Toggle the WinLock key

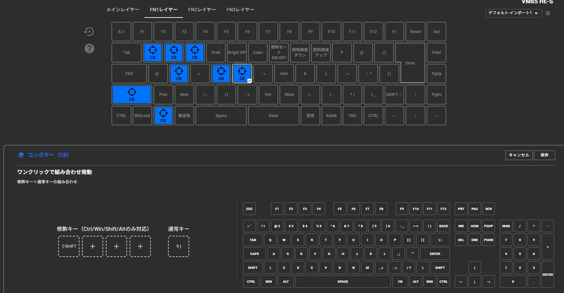142,116
